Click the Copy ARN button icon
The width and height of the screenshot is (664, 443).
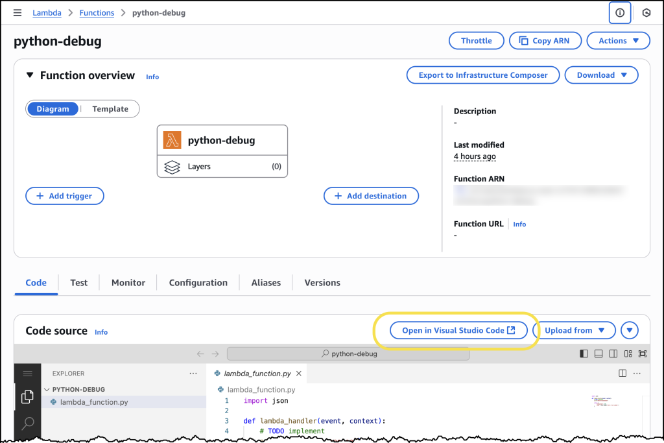[523, 40]
